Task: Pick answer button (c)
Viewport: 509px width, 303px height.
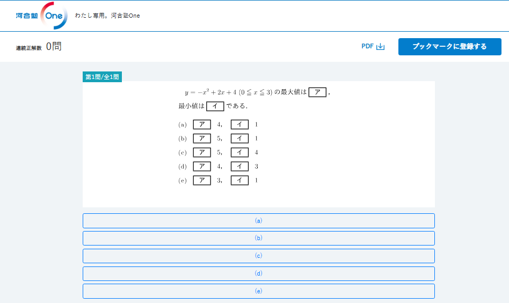Action: (x=258, y=256)
